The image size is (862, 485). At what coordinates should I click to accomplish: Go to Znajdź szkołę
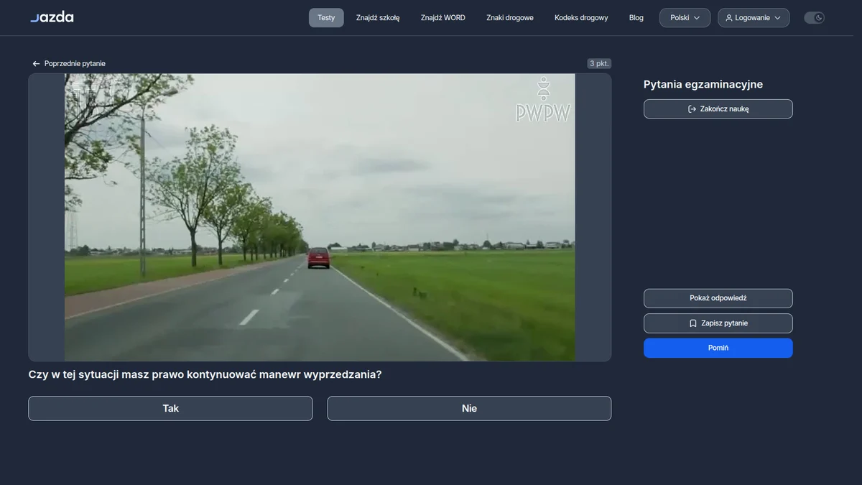pos(378,18)
